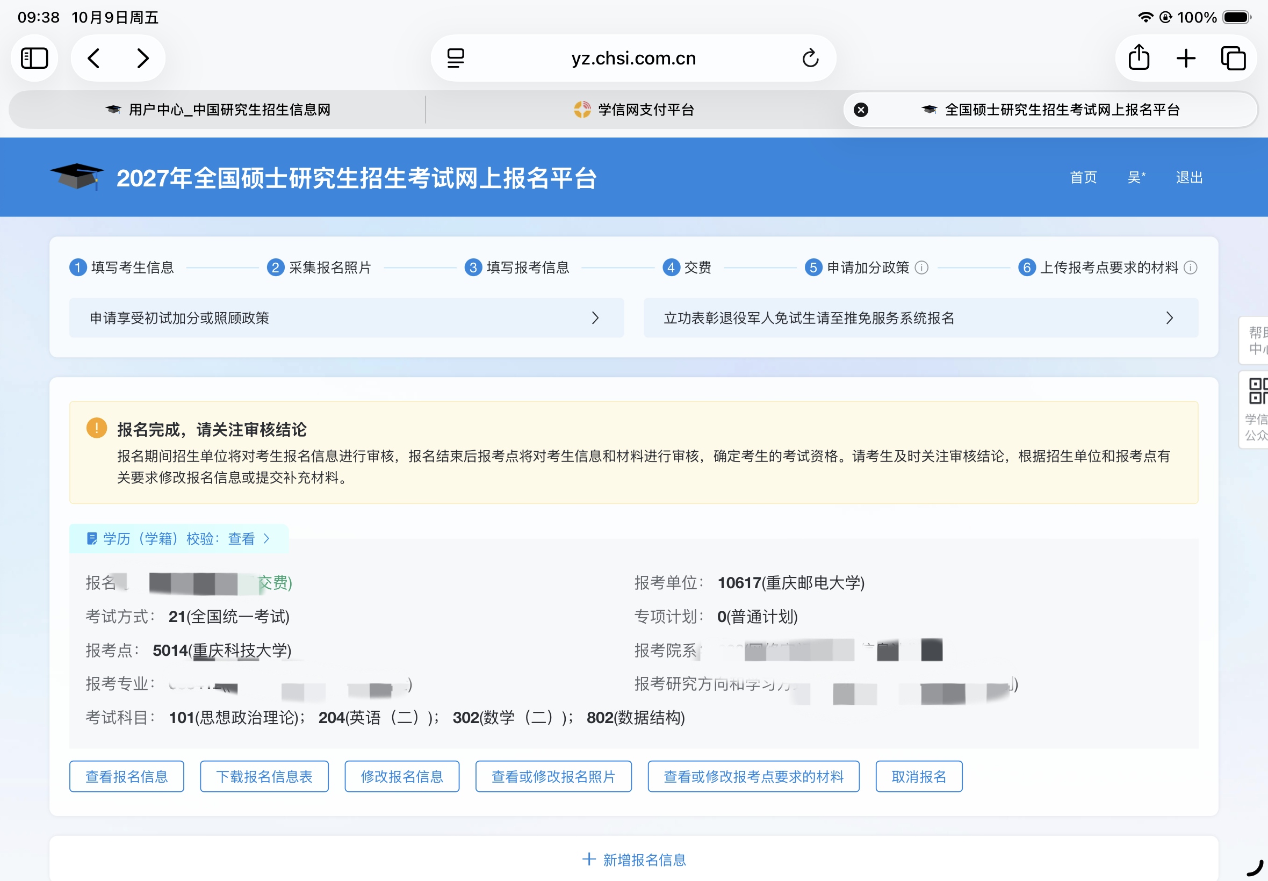Open 首页 in site header
Image resolution: width=1268 pixels, height=881 pixels.
coord(1083,177)
